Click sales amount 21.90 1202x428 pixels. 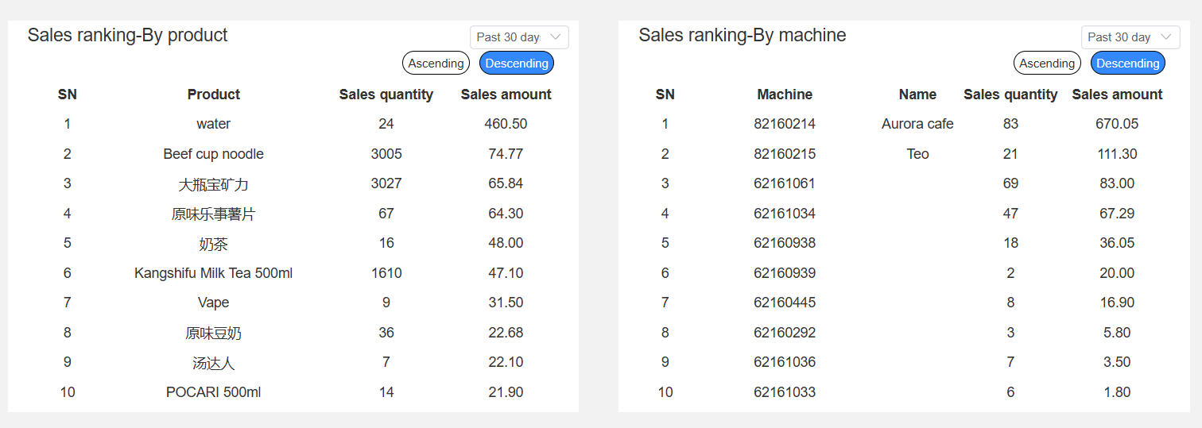(x=506, y=392)
